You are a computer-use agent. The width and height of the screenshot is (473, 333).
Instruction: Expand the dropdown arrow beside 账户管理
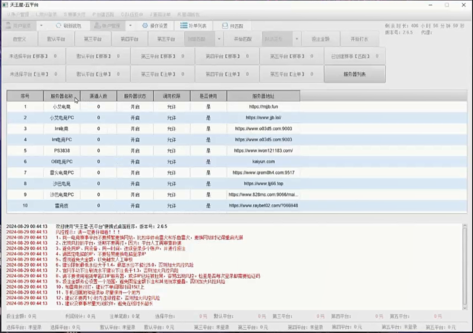pyautogui.click(x=130, y=26)
